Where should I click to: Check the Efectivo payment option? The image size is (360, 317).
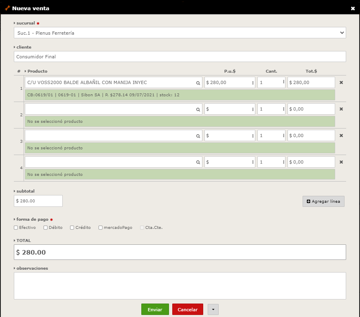[16, 228]
